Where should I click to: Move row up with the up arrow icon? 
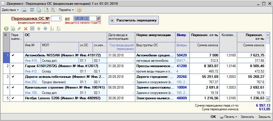coord(39,28)
